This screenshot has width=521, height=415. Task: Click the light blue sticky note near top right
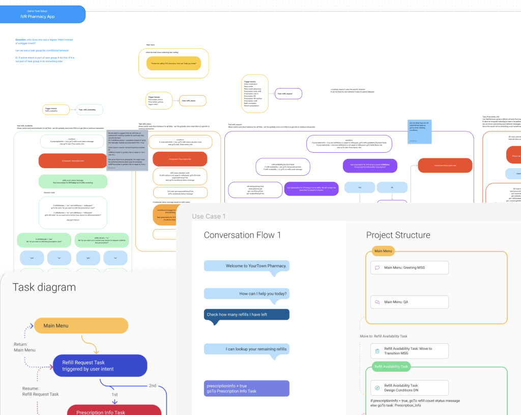(420, 132)
